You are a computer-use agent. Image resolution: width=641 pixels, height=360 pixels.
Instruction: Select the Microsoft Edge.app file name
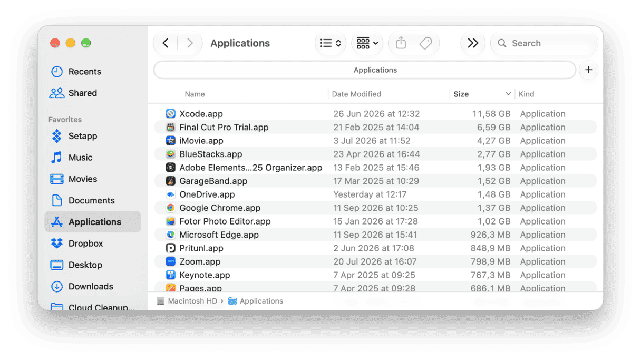pos(219,235)
